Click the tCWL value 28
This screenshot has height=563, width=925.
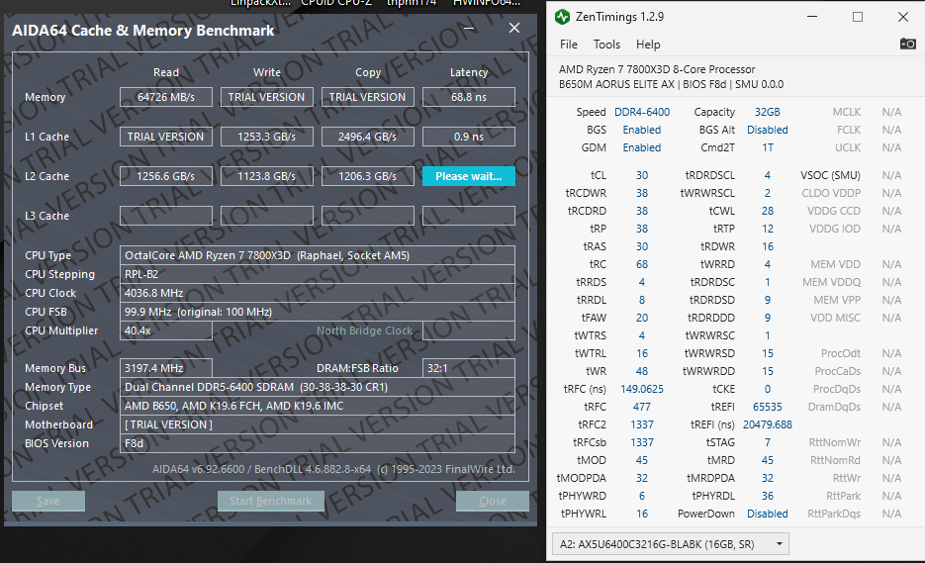click(768, 211)
